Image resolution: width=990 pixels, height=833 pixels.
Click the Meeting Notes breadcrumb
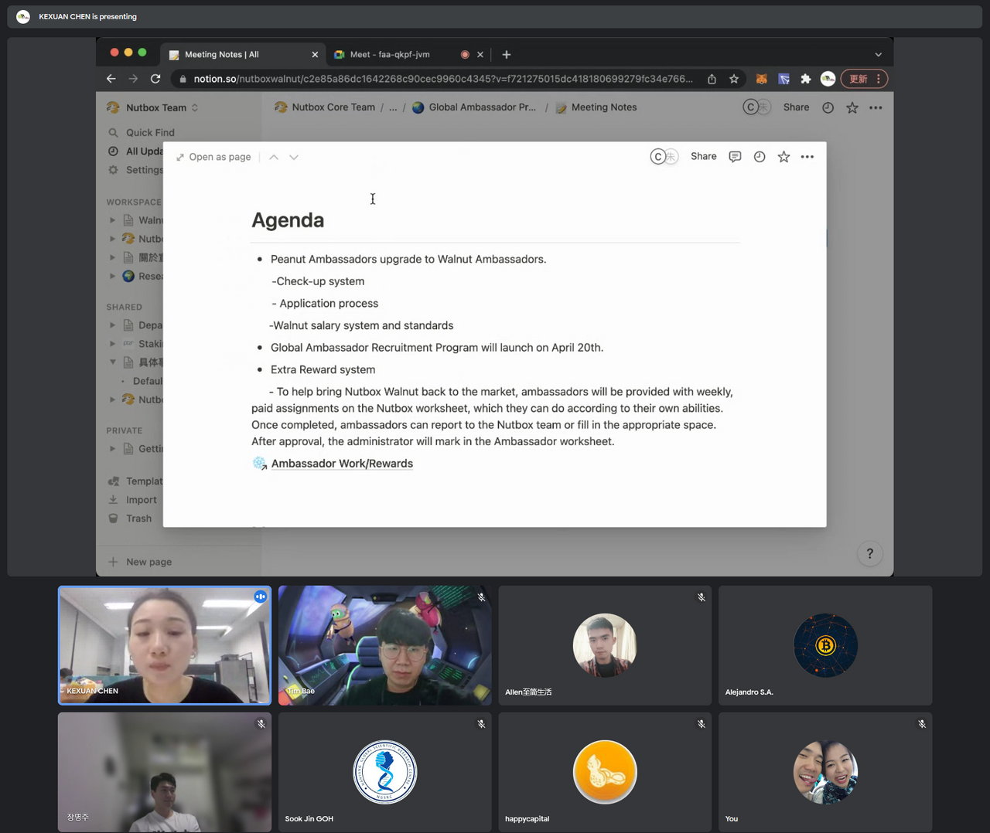pyautogui.click(x=596, y=107)
